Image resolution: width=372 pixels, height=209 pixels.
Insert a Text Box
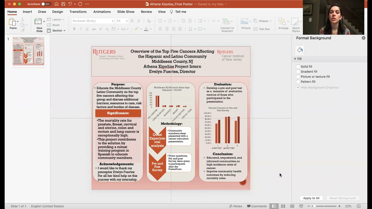(x=262, y=29)
